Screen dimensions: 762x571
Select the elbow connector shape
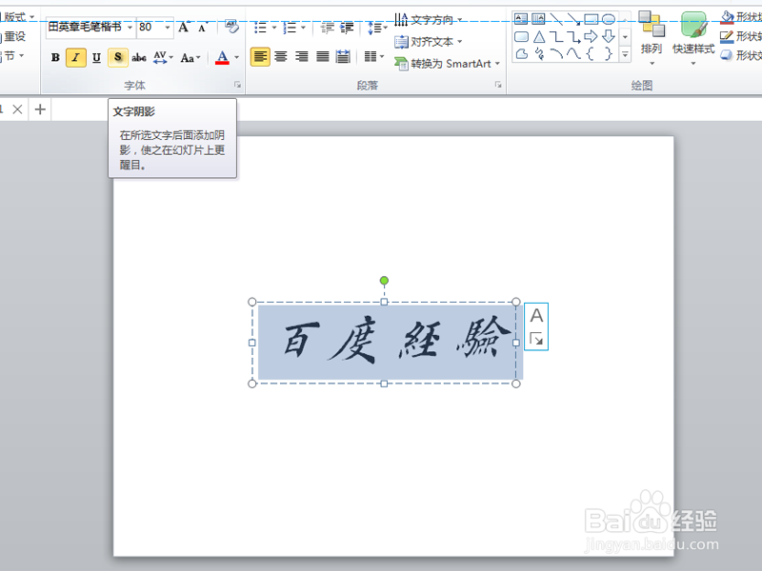pyautogui.click(x=556, y=37)
